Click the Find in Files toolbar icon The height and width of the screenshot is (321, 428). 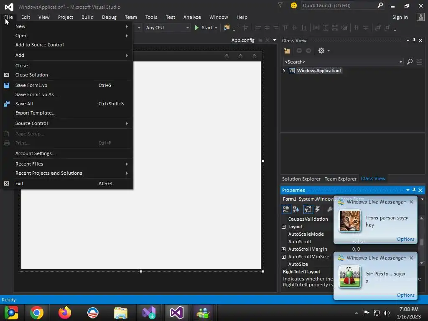227,28
